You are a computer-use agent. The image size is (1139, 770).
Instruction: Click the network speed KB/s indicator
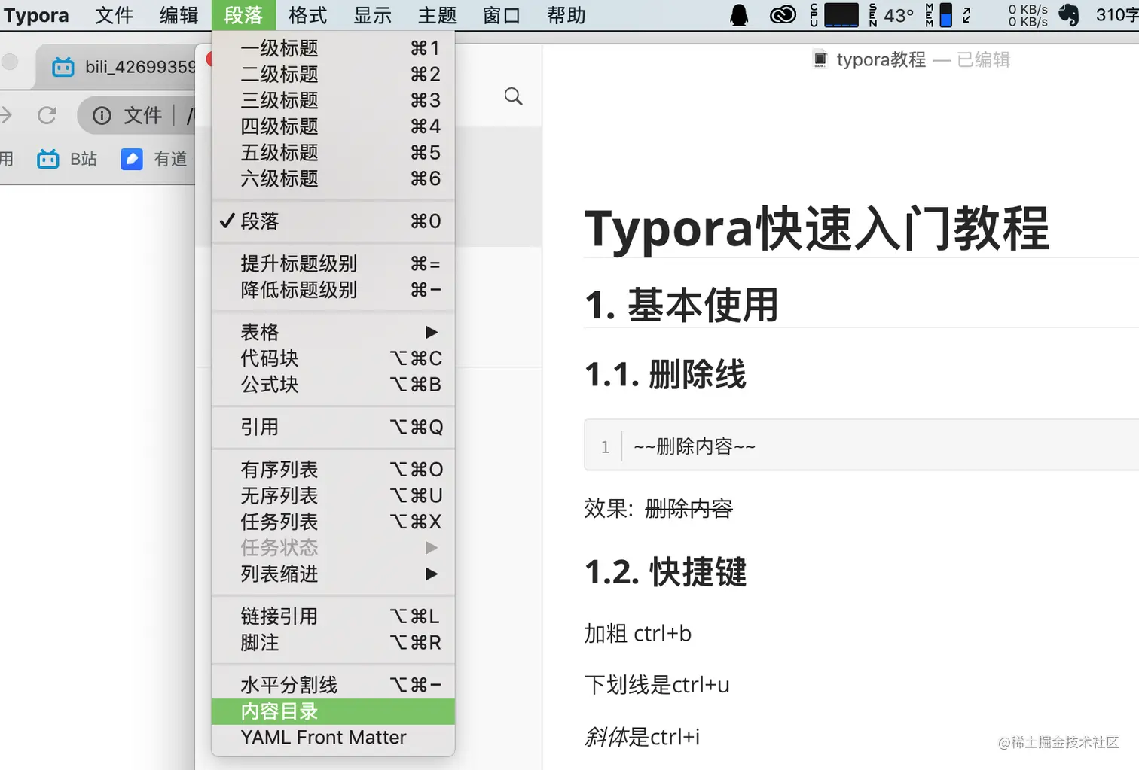coord(1028,15)
